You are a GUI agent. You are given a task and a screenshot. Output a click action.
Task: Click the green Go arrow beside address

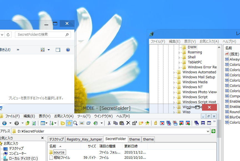[x=213, y=131]
